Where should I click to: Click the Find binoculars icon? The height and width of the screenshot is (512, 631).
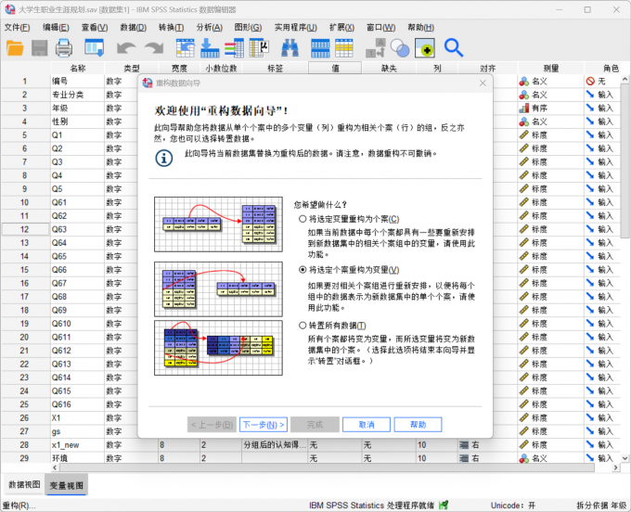pyautogui.click(x=290, y=48)
